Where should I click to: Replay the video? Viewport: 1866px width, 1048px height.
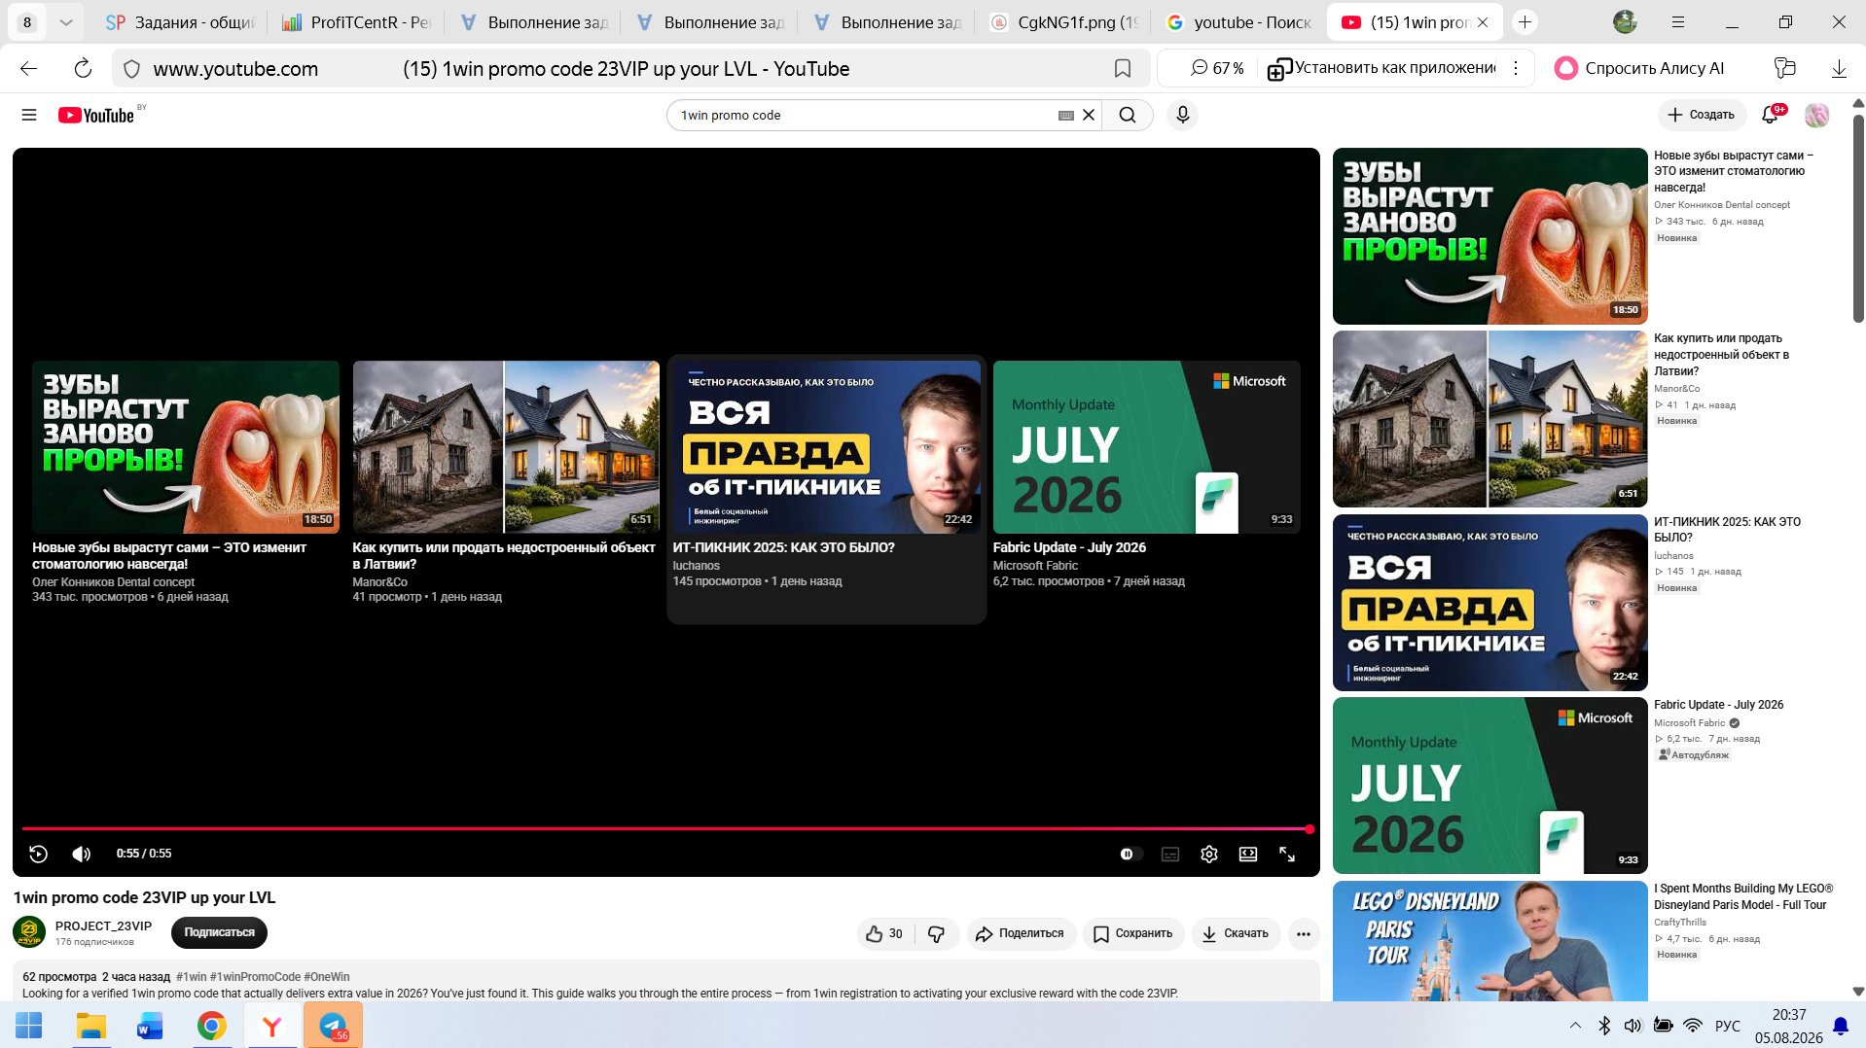point(38,854)
